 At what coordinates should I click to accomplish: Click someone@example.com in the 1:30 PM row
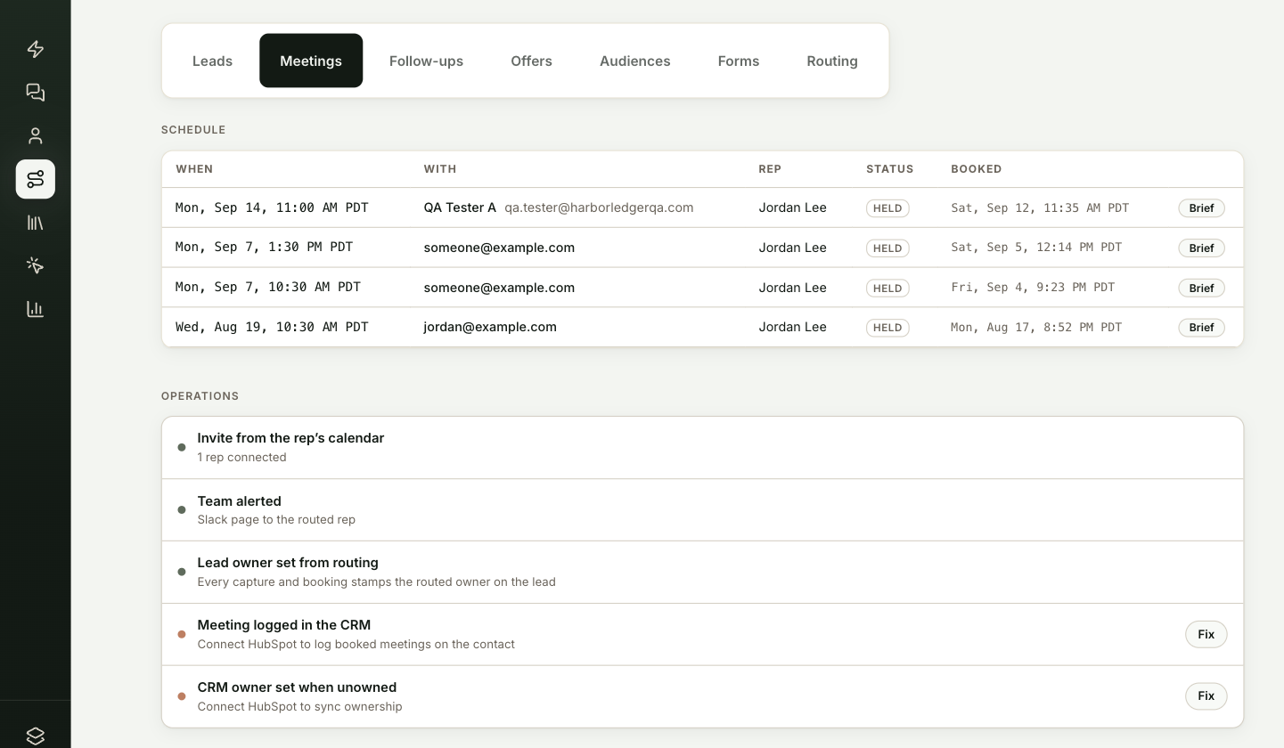coord(499,248)
